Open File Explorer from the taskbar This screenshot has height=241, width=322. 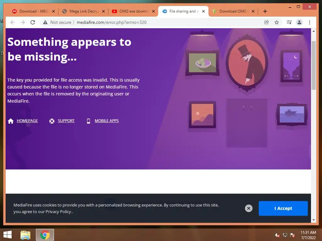pyautogui.click(x=25, y=235)
